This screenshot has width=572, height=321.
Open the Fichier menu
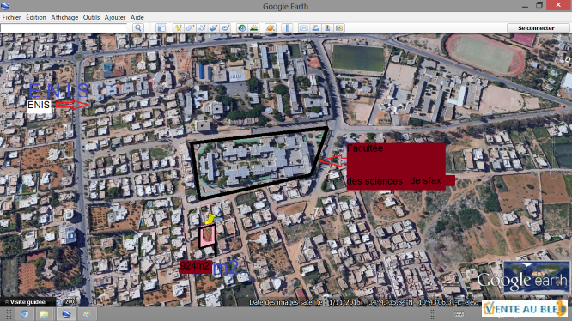click(x=12, y=17)
